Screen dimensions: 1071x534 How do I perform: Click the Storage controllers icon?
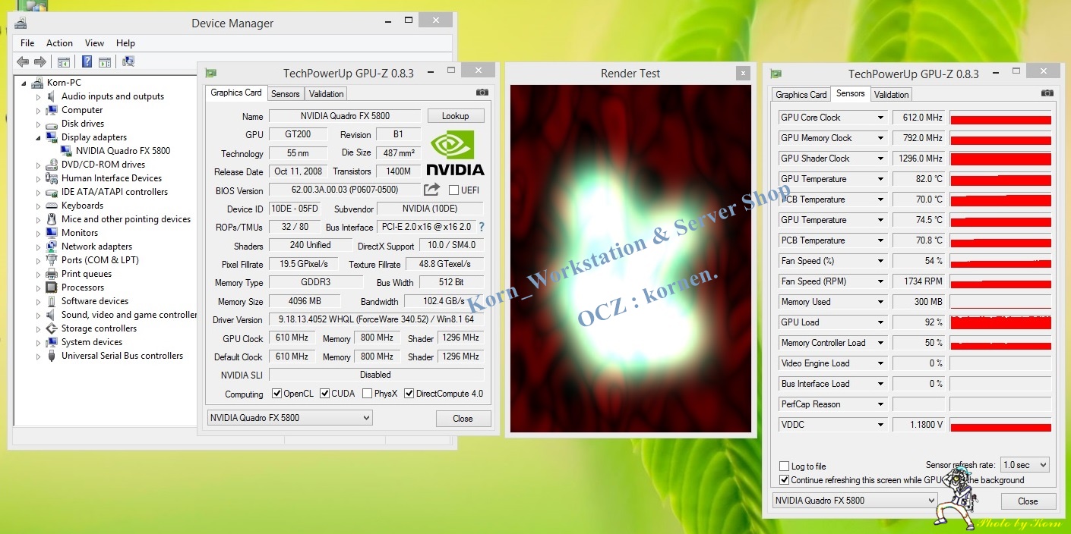coord(52,328)
